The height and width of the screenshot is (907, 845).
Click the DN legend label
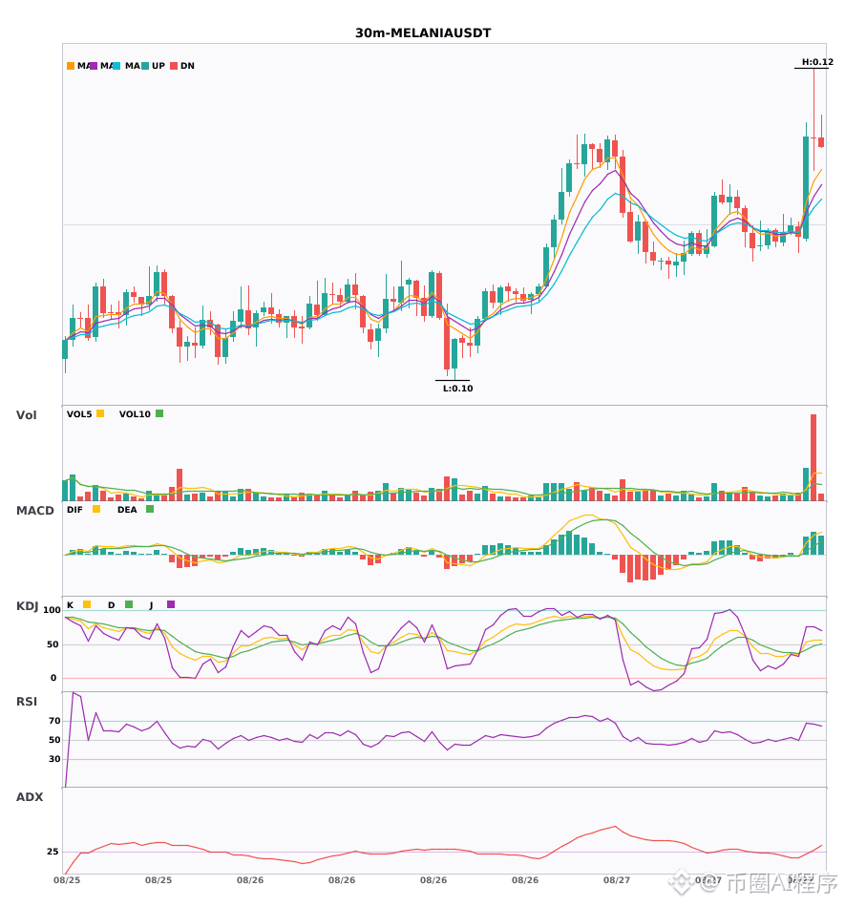click(187, 66)
